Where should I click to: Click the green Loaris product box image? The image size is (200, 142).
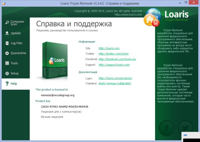click(55, 60)
